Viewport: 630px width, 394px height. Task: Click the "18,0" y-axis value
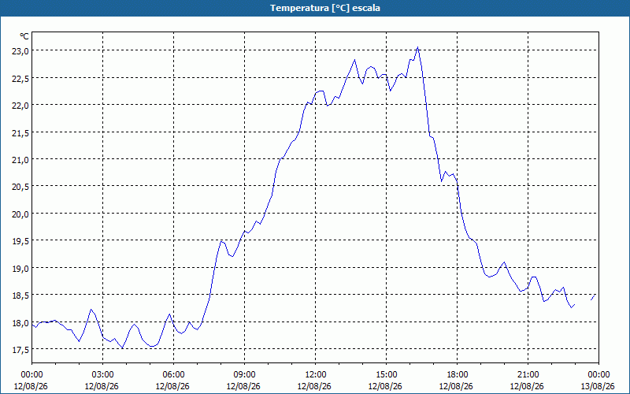pyautogui.click(x=21, y=323)
